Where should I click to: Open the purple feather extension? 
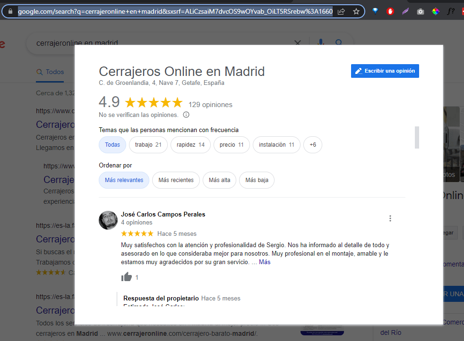coord(405,11)
